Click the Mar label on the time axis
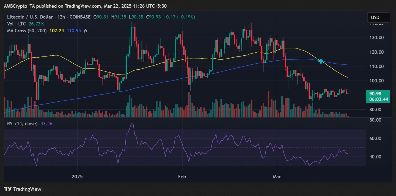Screen dimensions: 396x196 tap(277, 177)
